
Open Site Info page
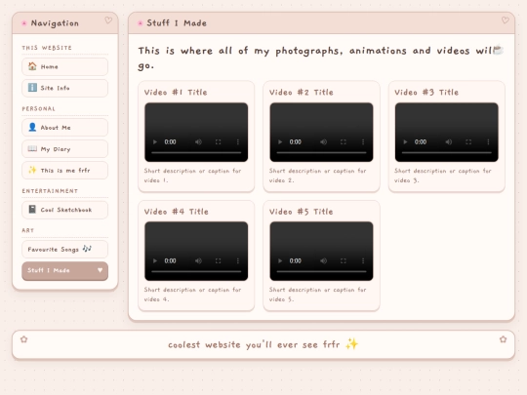tap(64, 88)
